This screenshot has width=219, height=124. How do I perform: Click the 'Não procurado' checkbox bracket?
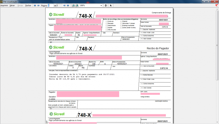click(107, 30)
